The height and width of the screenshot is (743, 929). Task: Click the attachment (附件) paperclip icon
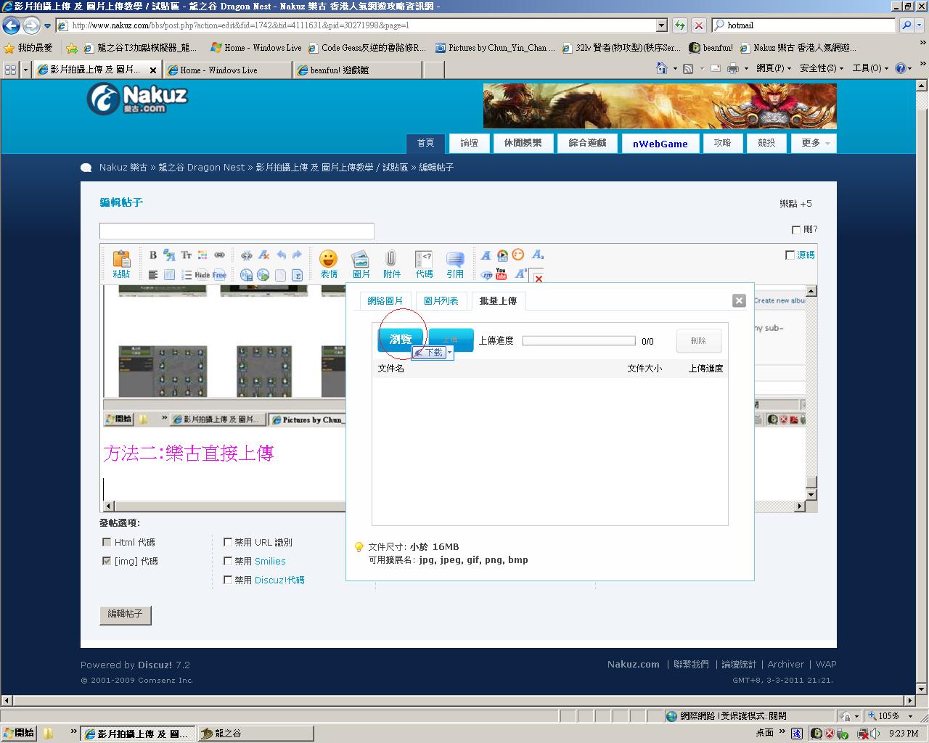click(391, 263)
